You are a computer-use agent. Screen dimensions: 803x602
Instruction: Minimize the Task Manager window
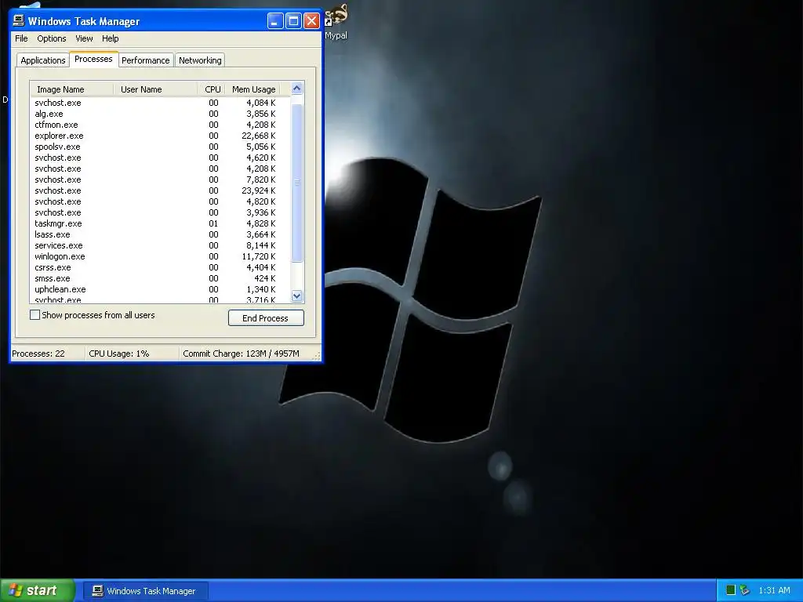pos(275,21)
